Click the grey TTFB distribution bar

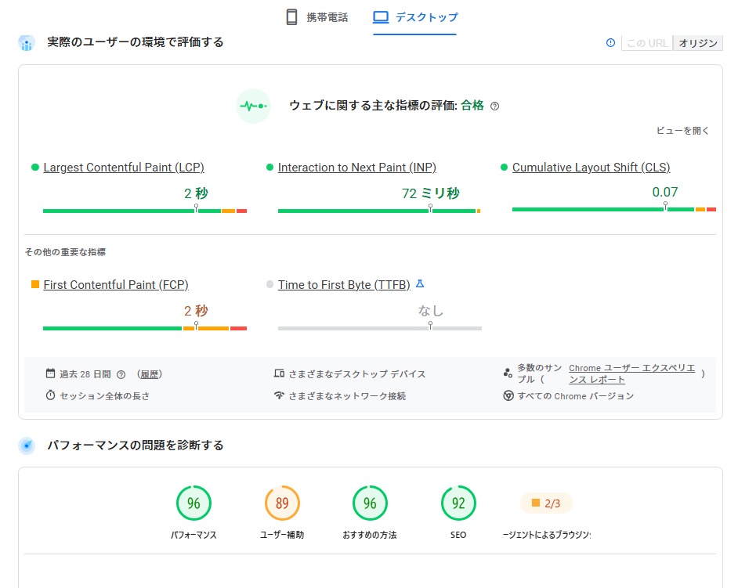click(x=380, y=328)
